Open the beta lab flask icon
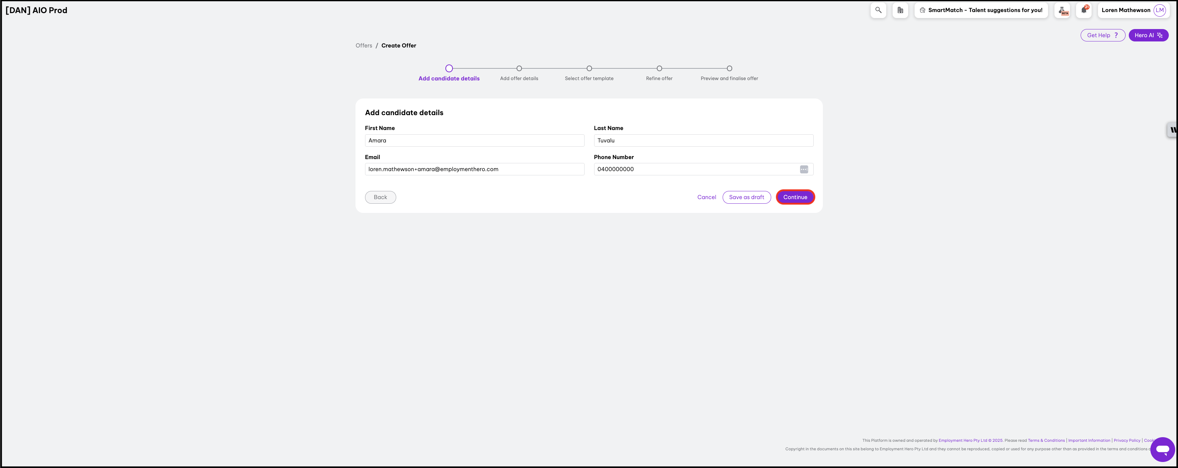Viewport: 1178px width, 468px height. point(1062,10)
